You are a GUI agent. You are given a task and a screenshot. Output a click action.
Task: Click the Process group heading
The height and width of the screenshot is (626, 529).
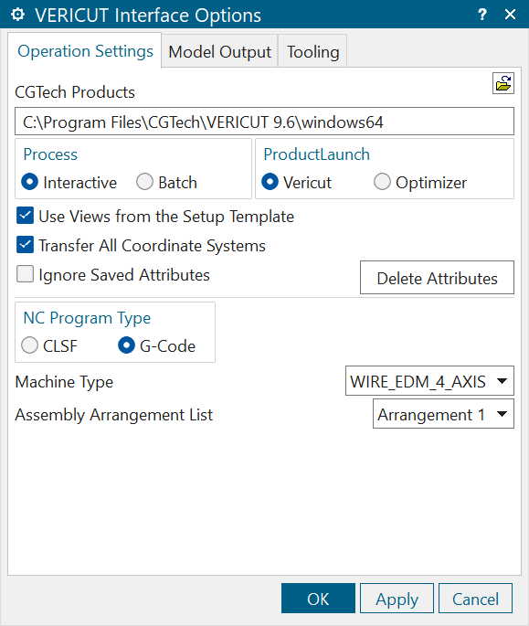click(50, 154)
